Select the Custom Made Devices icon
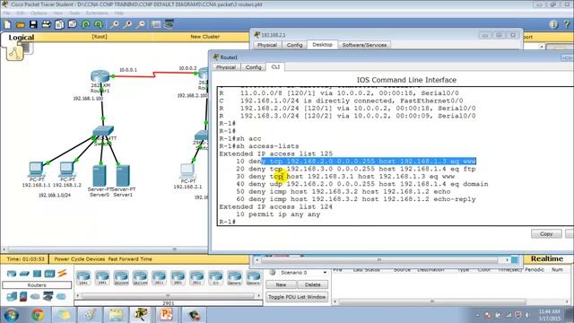The width and height of the screenshot is (574, 323). (48, 296)
